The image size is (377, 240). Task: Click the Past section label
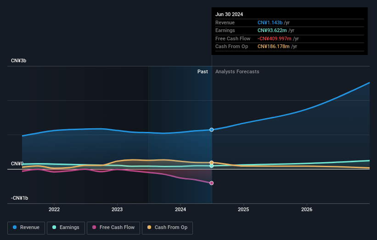(203, 72)
